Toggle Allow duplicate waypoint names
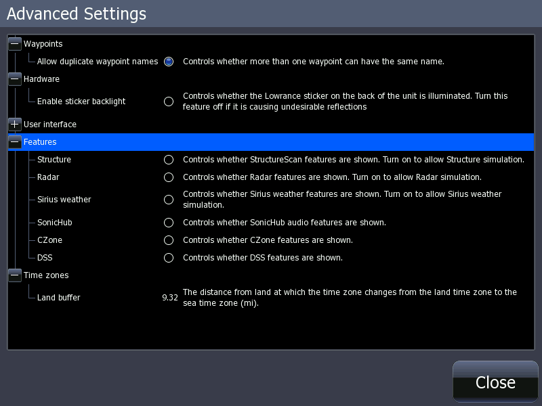 click(168, 61)
